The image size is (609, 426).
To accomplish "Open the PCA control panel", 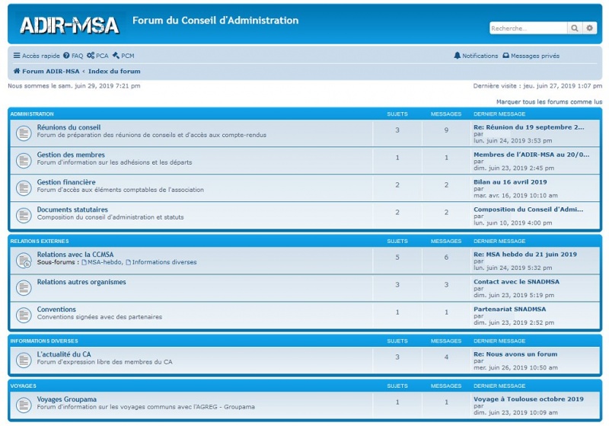I will pos(98,56).
